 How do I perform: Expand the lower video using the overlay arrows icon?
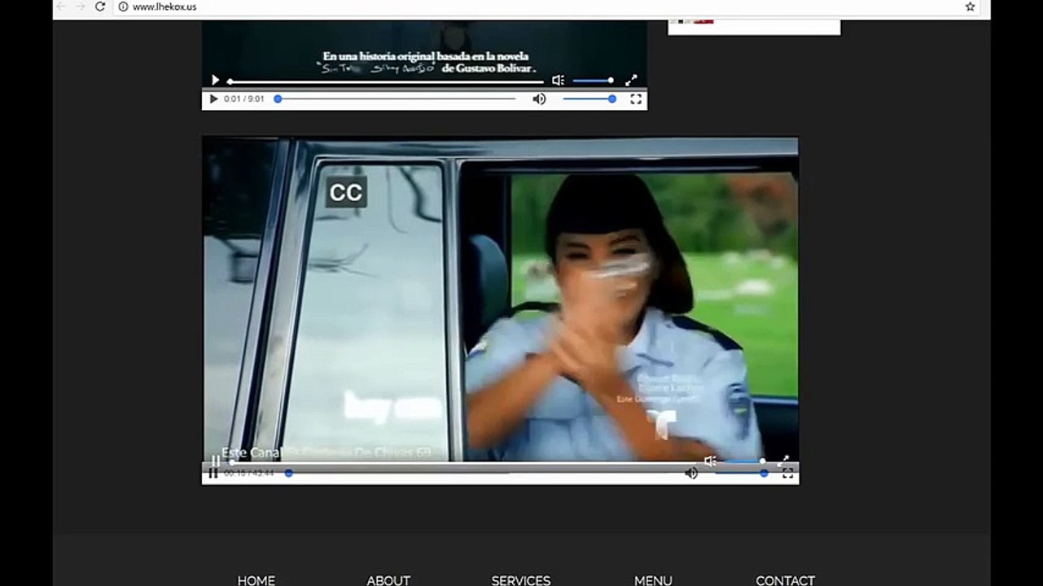pos(784,461)
